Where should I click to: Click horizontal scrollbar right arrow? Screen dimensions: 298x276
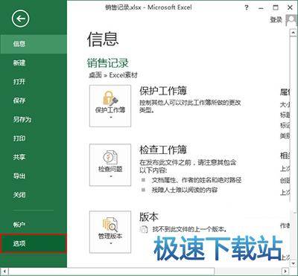tap(286, 271)
